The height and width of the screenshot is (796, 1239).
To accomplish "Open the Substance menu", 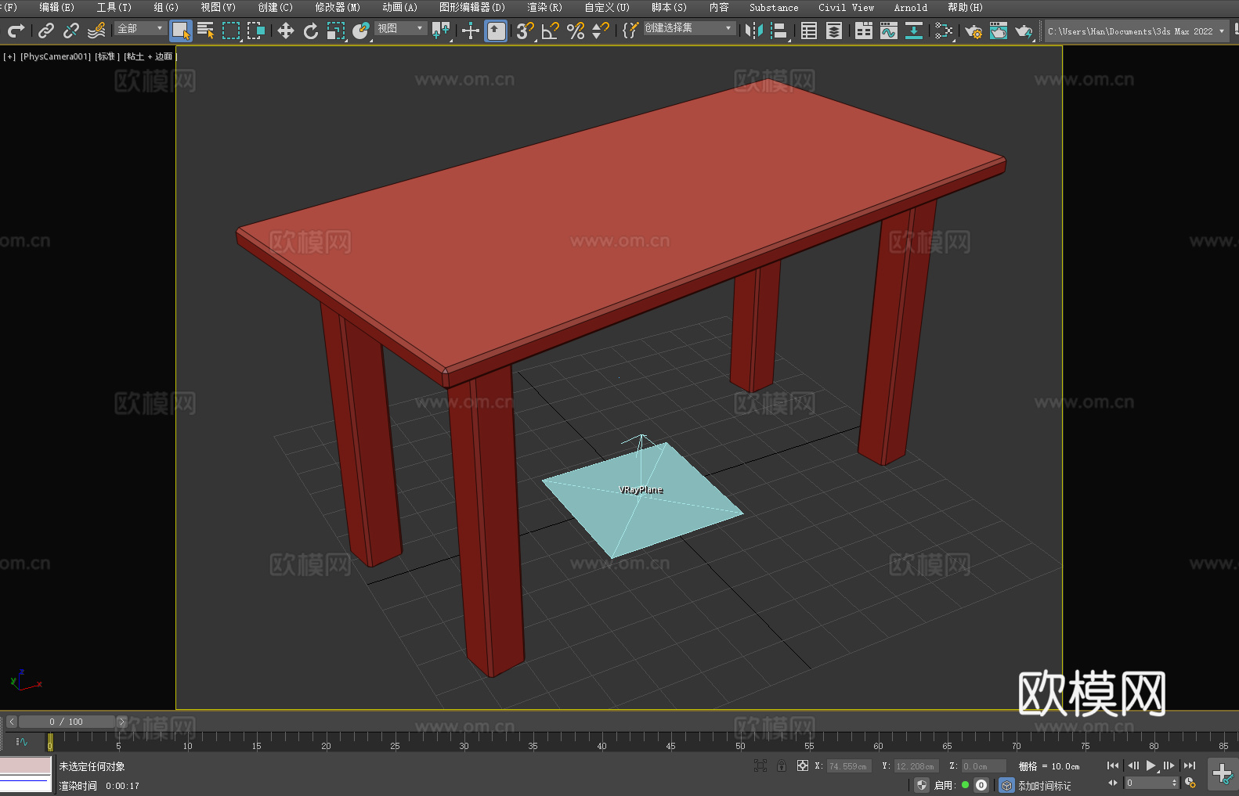I will click(774, 7).
